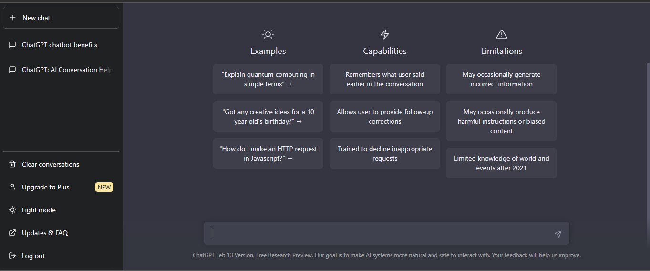Click the plus icon beside New chat

coord(13,18)
